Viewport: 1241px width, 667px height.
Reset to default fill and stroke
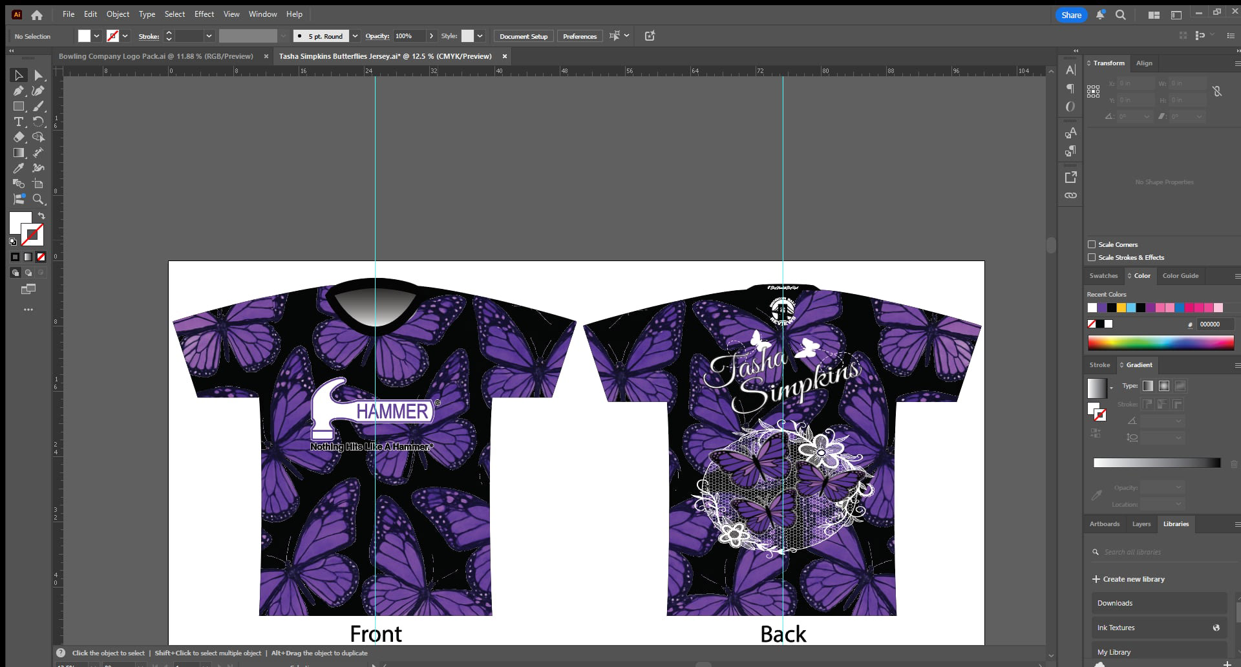coord(13,242)
